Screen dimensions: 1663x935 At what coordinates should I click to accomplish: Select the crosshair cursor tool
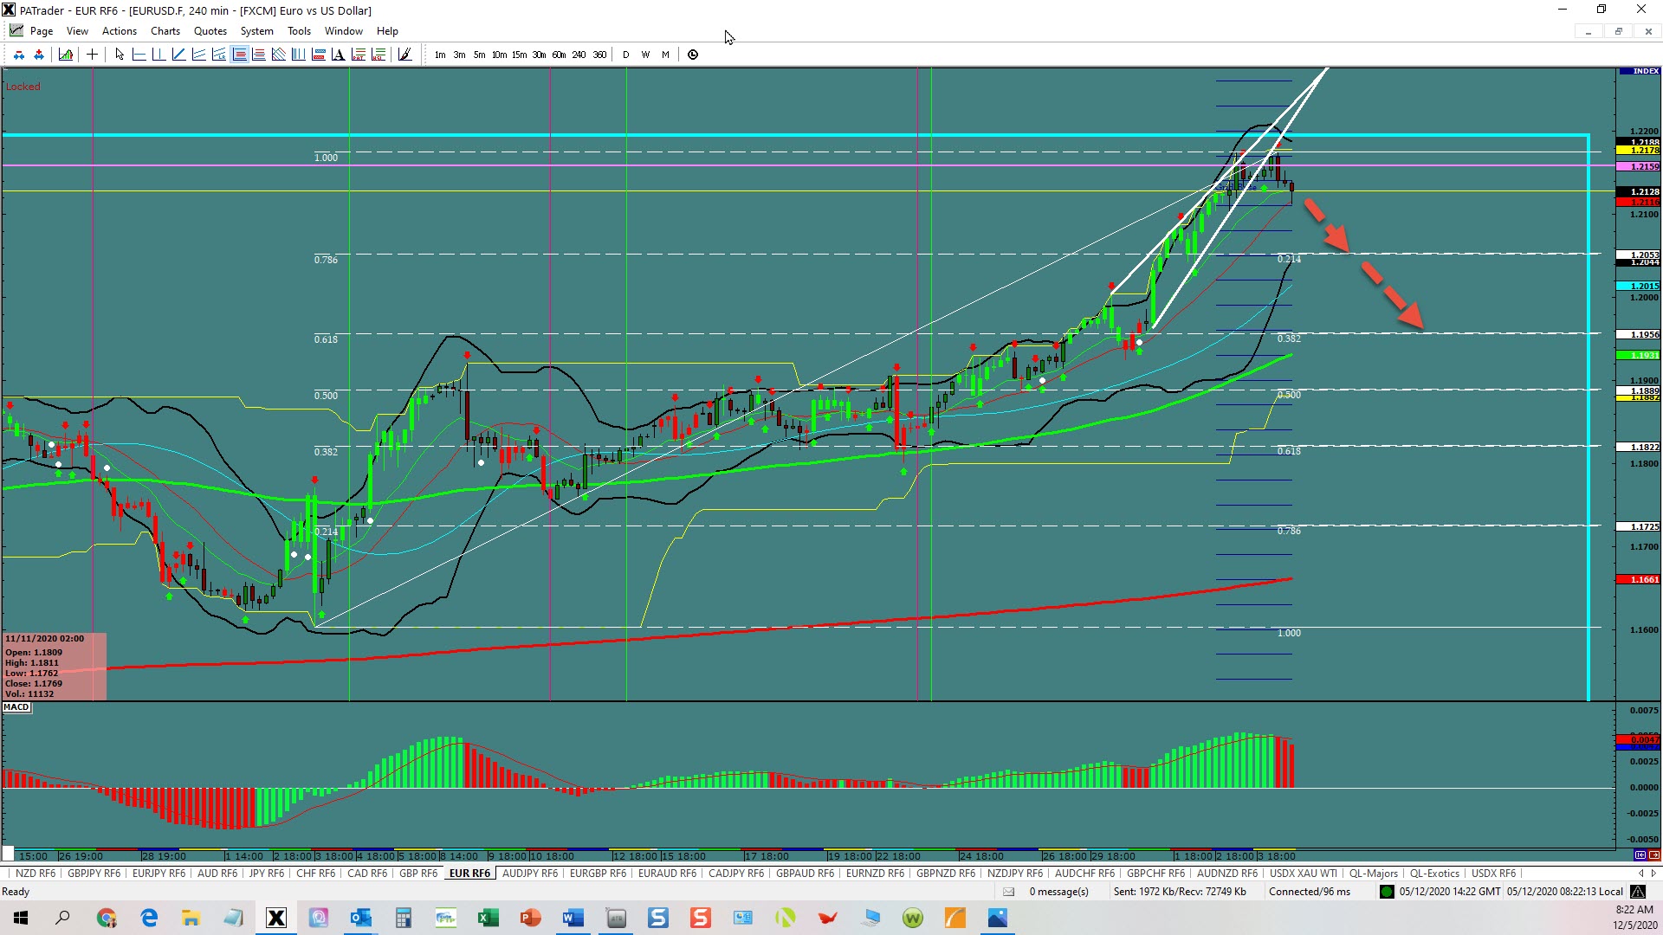tap(92, 55)
